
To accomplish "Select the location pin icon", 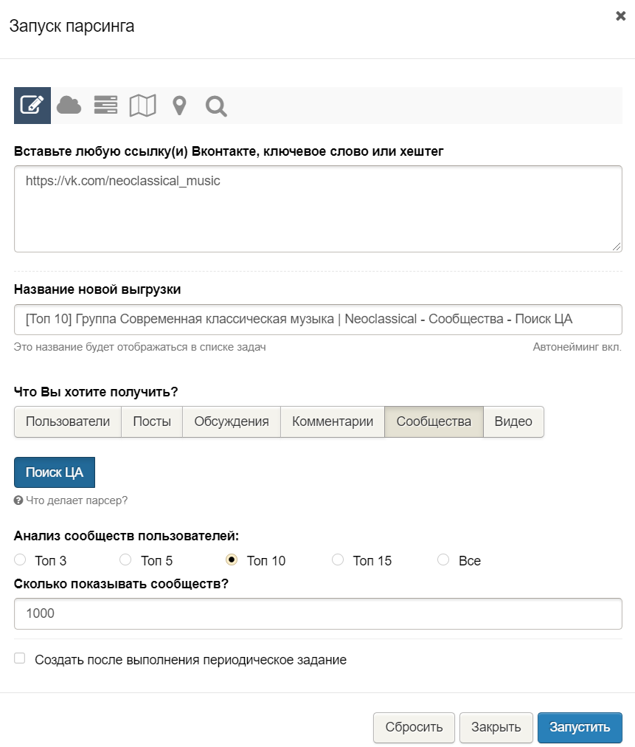I will [x=179, y=106].
